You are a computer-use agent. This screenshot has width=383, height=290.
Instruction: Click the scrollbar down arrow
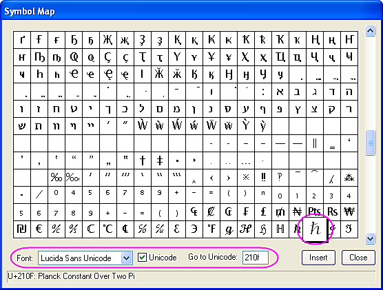coord(371,238)
